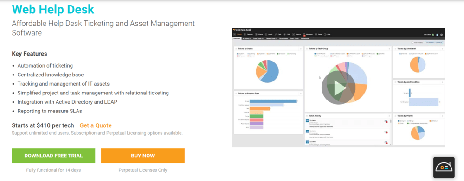Select the Assets menu icon in the preview
This screenshot has width=464, height=181.
click(x=266, y=34)
